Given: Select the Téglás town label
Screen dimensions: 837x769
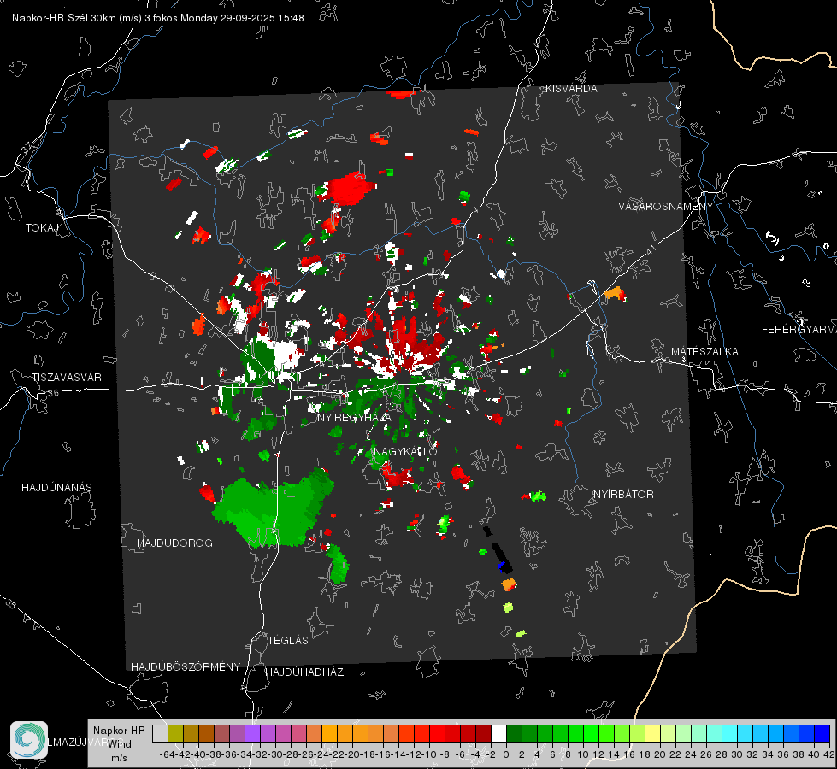Looking at the screenshot, I should click(x=288, y=640).
